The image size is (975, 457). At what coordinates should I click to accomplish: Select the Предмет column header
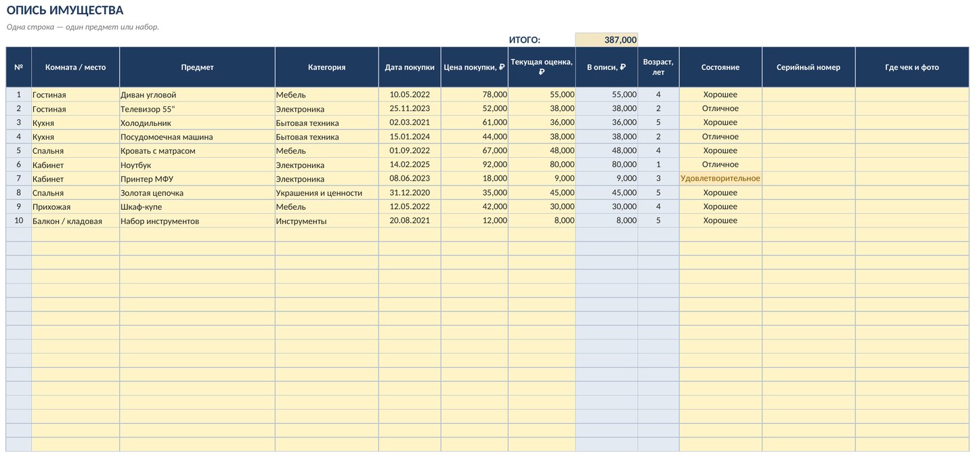(197, 67)
